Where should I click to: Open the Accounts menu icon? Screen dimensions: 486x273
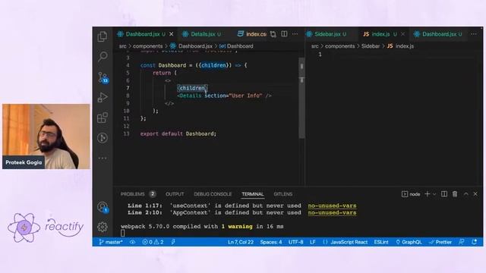click(103, 207)
